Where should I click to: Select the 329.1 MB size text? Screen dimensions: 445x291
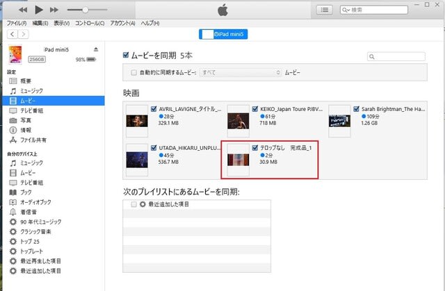[168, 123]
